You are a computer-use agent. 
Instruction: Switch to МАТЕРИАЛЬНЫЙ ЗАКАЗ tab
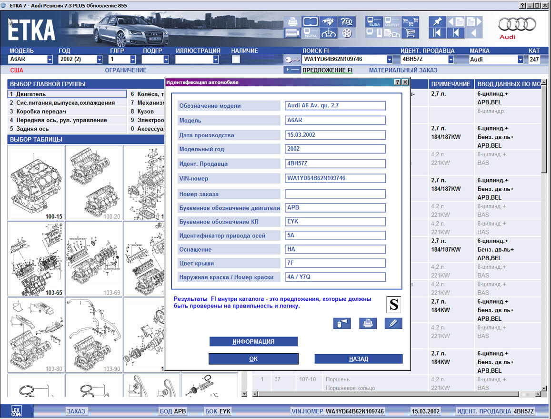coord(403,70)
